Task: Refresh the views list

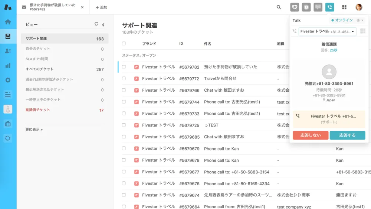Action: tap(96, 24)
